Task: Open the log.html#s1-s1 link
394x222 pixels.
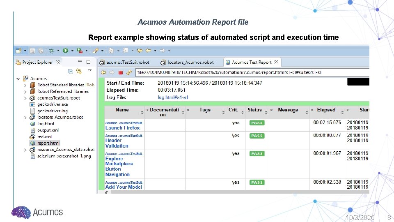Action: (173, 97)
